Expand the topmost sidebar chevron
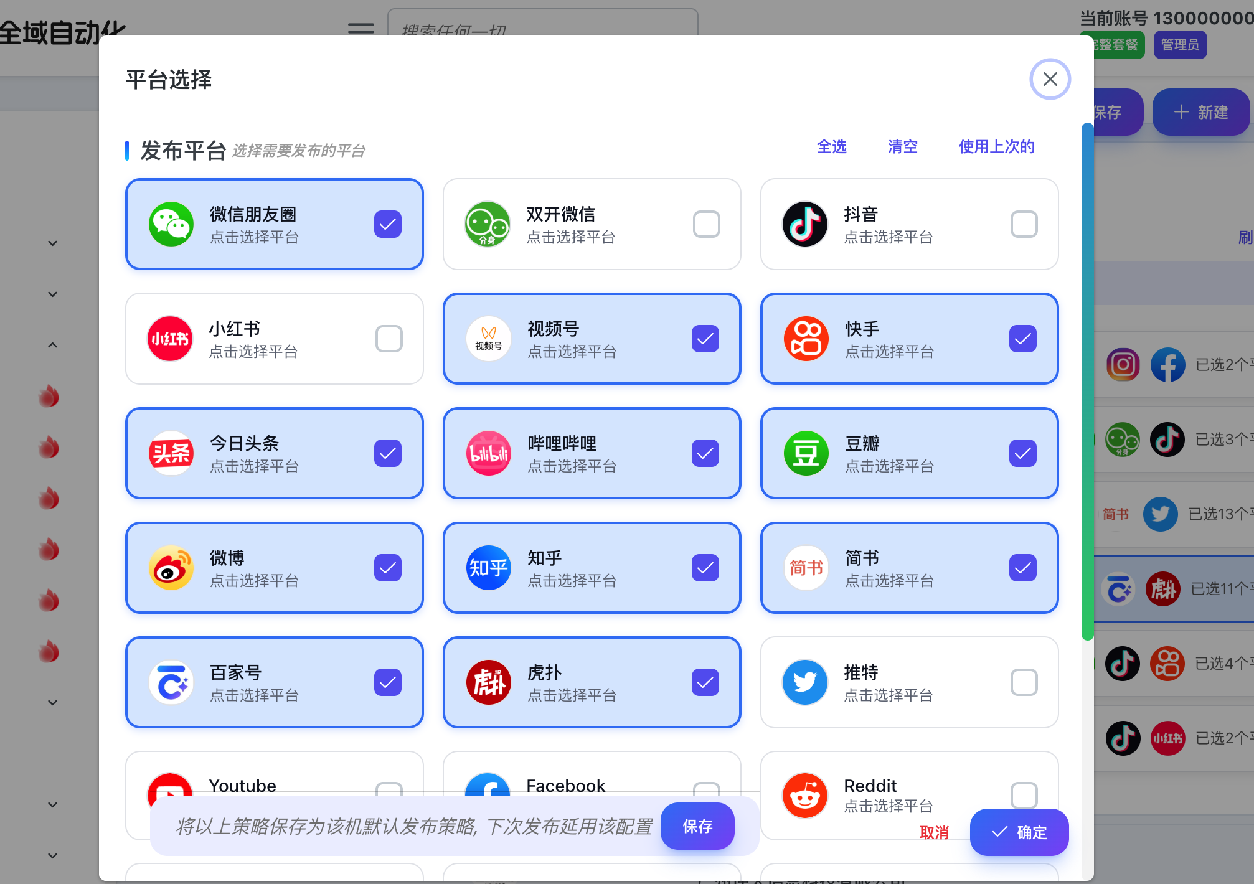 pos(53,243)
